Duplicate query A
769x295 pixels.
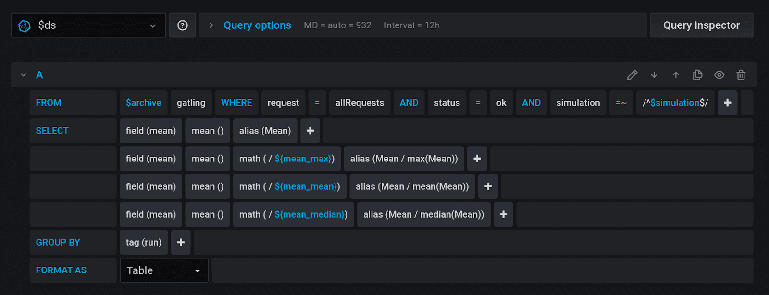(697, 75)
